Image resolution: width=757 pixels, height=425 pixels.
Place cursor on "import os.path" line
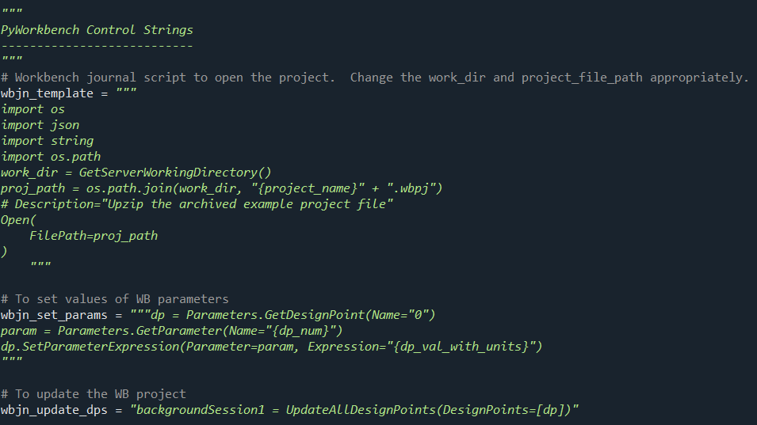[51, 157]
